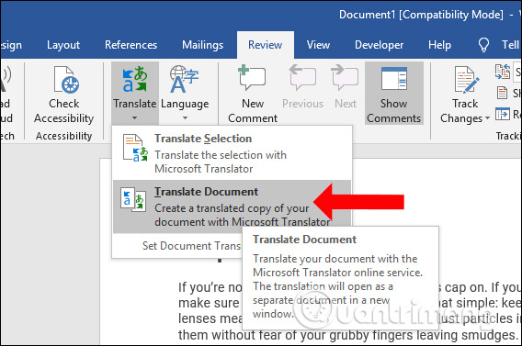Click the Tell me lightbulb icon

pyautogui.click(x=483, y=45)
